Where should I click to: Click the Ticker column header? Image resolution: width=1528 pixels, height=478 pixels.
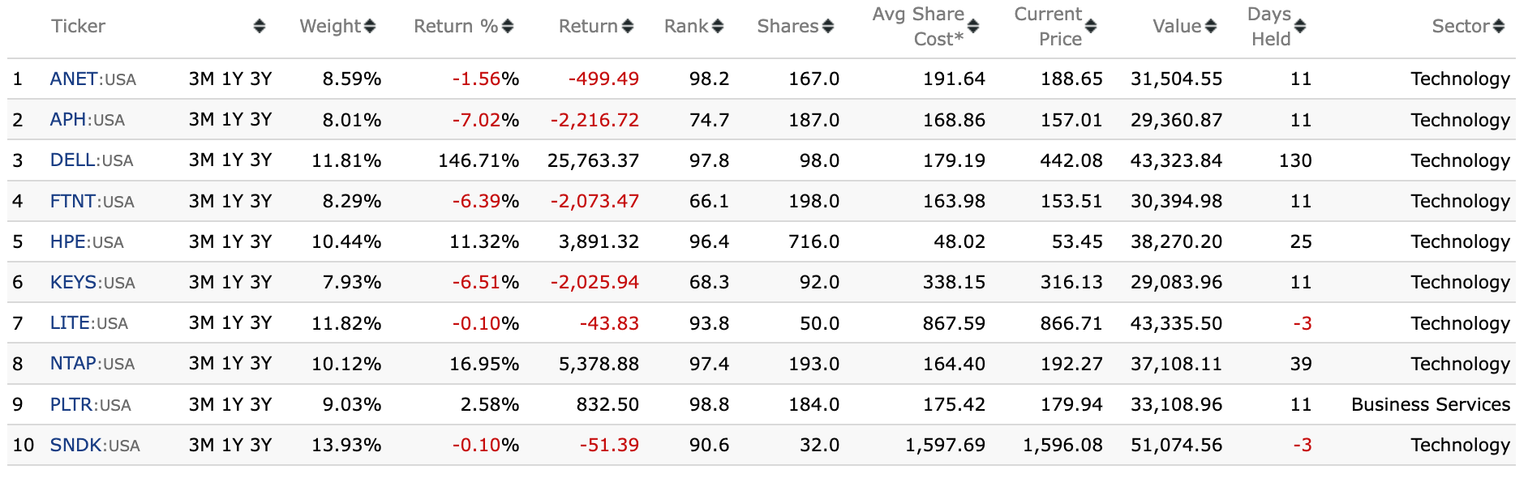[78, 26]
